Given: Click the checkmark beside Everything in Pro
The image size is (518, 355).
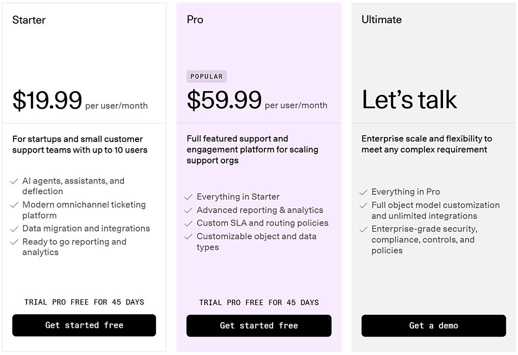Looking at the screenshot, I should (x=364, y=192).
